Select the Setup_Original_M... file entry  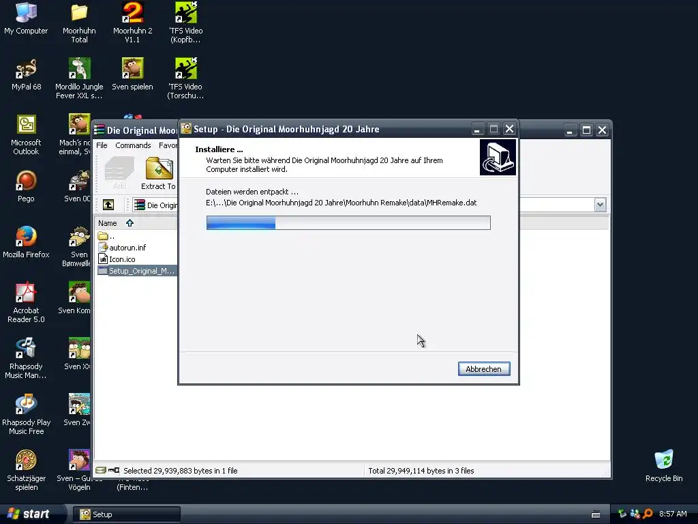pos(136,270)
